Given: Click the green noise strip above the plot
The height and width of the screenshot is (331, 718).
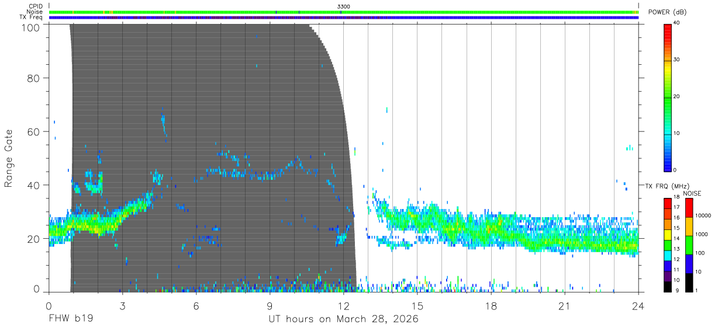Looking at the screenshot, I should click(343, 12).
